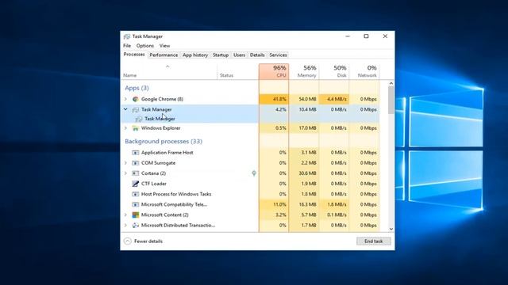Open the Options menu
Image resolution: width=508 pixels, height=285 pixels.
[x=144, y=46]
